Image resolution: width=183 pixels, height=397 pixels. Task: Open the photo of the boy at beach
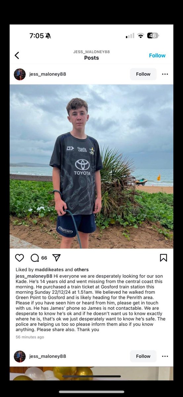[91, 166]
